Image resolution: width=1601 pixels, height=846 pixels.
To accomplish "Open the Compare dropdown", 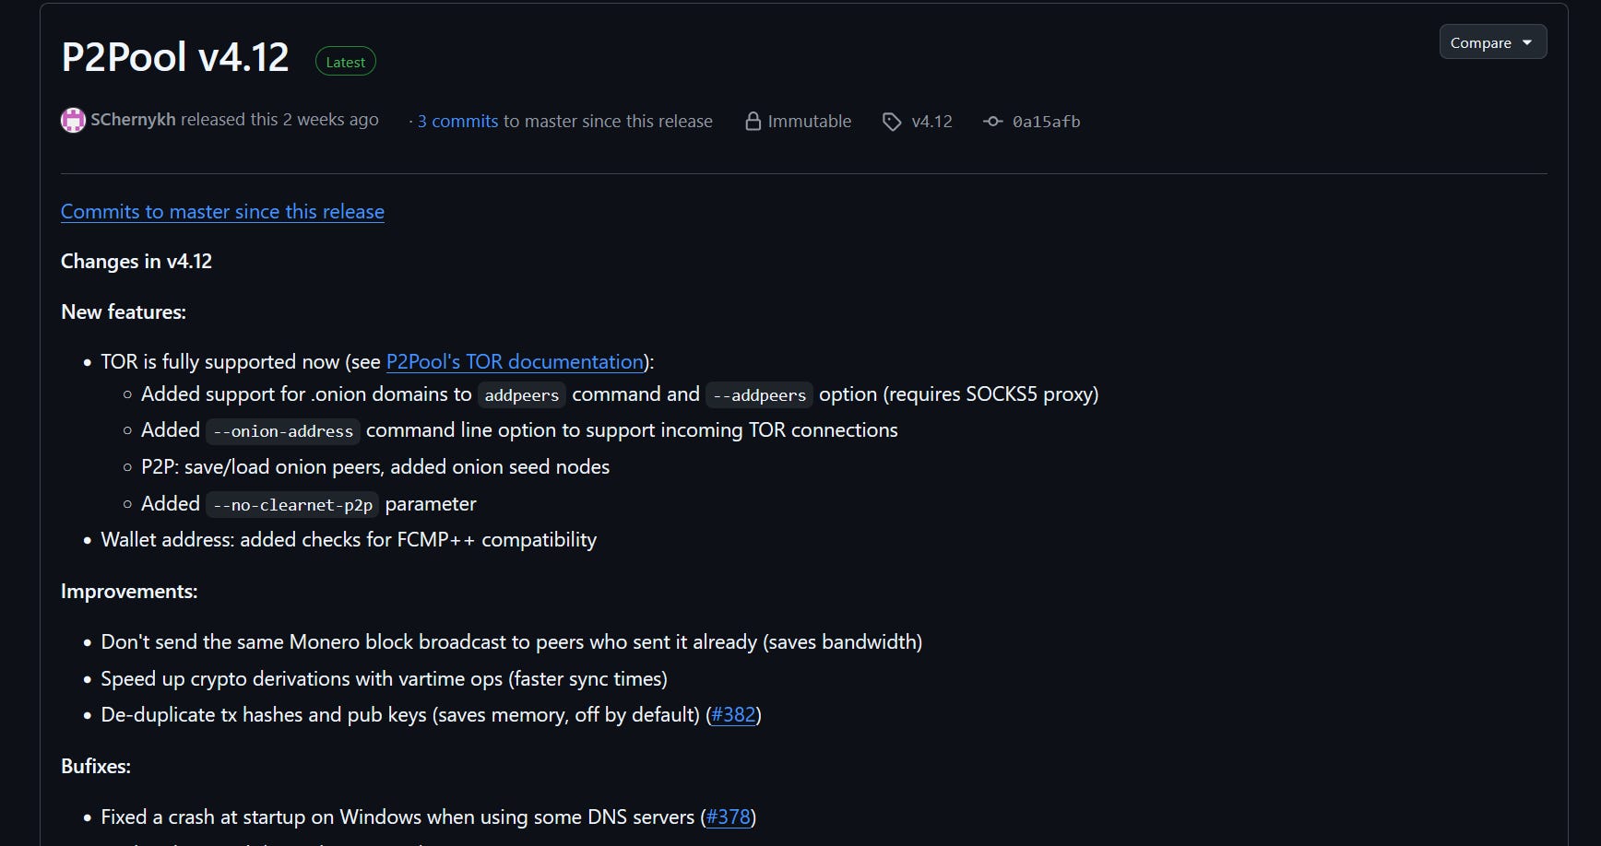I will (x=1492, y=42).
